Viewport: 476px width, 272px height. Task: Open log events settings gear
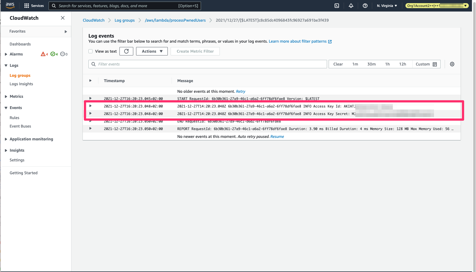(x=452, y=64)
